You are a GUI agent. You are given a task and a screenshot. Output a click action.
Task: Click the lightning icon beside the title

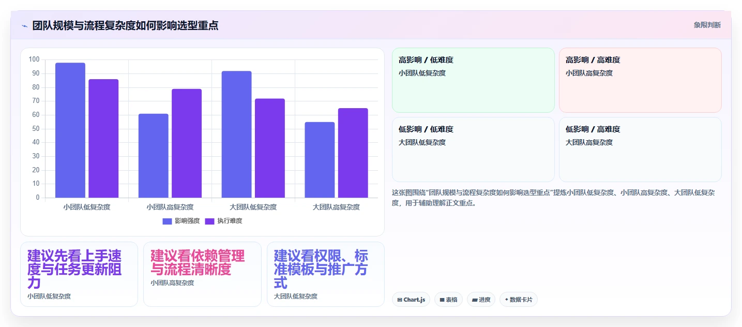[x=24, y=25]
